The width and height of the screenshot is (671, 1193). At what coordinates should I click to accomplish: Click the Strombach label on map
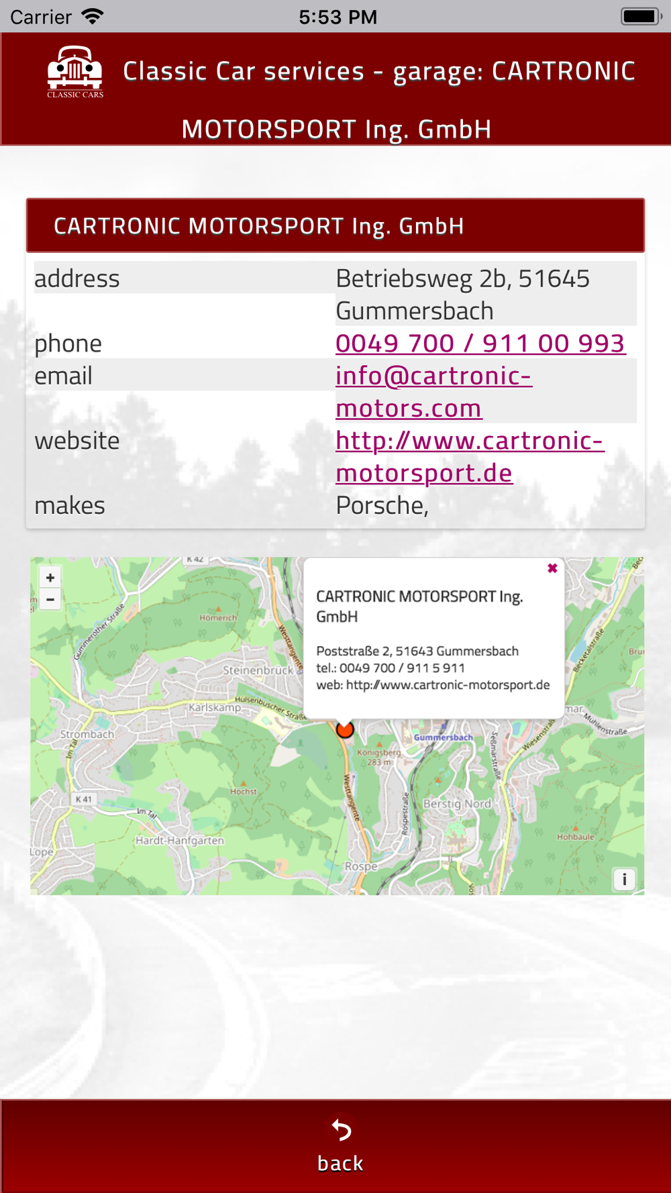(87, 734)
